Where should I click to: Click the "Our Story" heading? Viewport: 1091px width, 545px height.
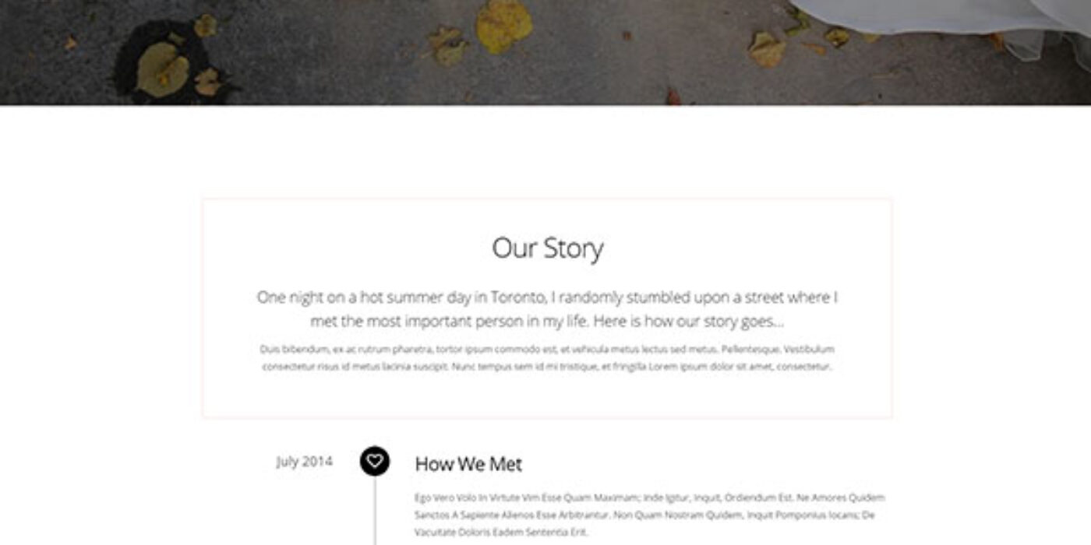point(547,248)
